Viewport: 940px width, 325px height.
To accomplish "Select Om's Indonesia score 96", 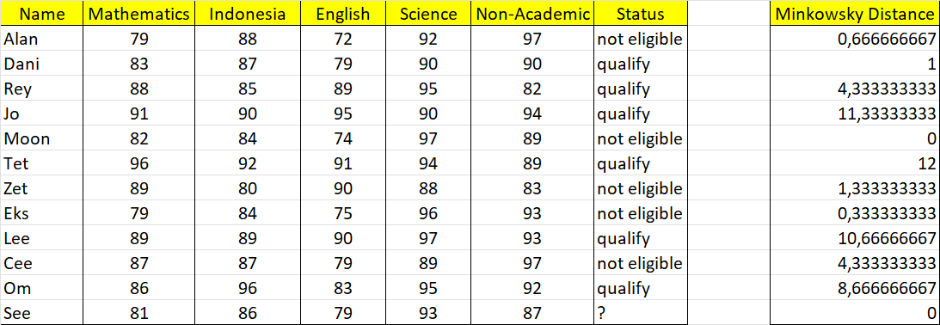I will tap(247, 288).
